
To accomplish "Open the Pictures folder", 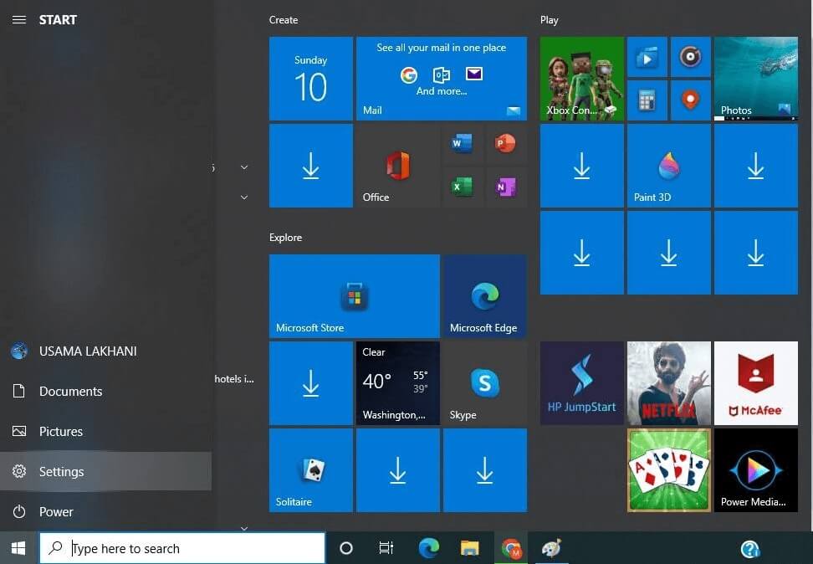I will [x=105, y=431].
